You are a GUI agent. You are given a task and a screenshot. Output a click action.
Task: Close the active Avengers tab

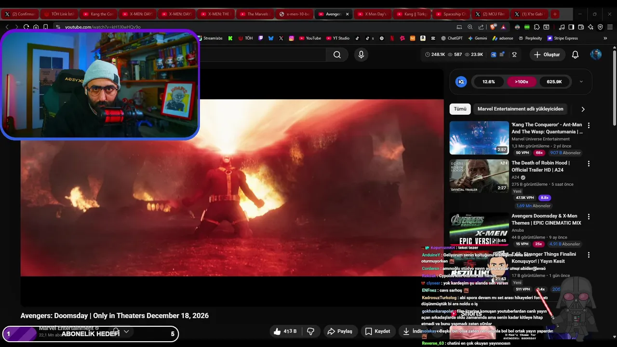tap(347, 14)
